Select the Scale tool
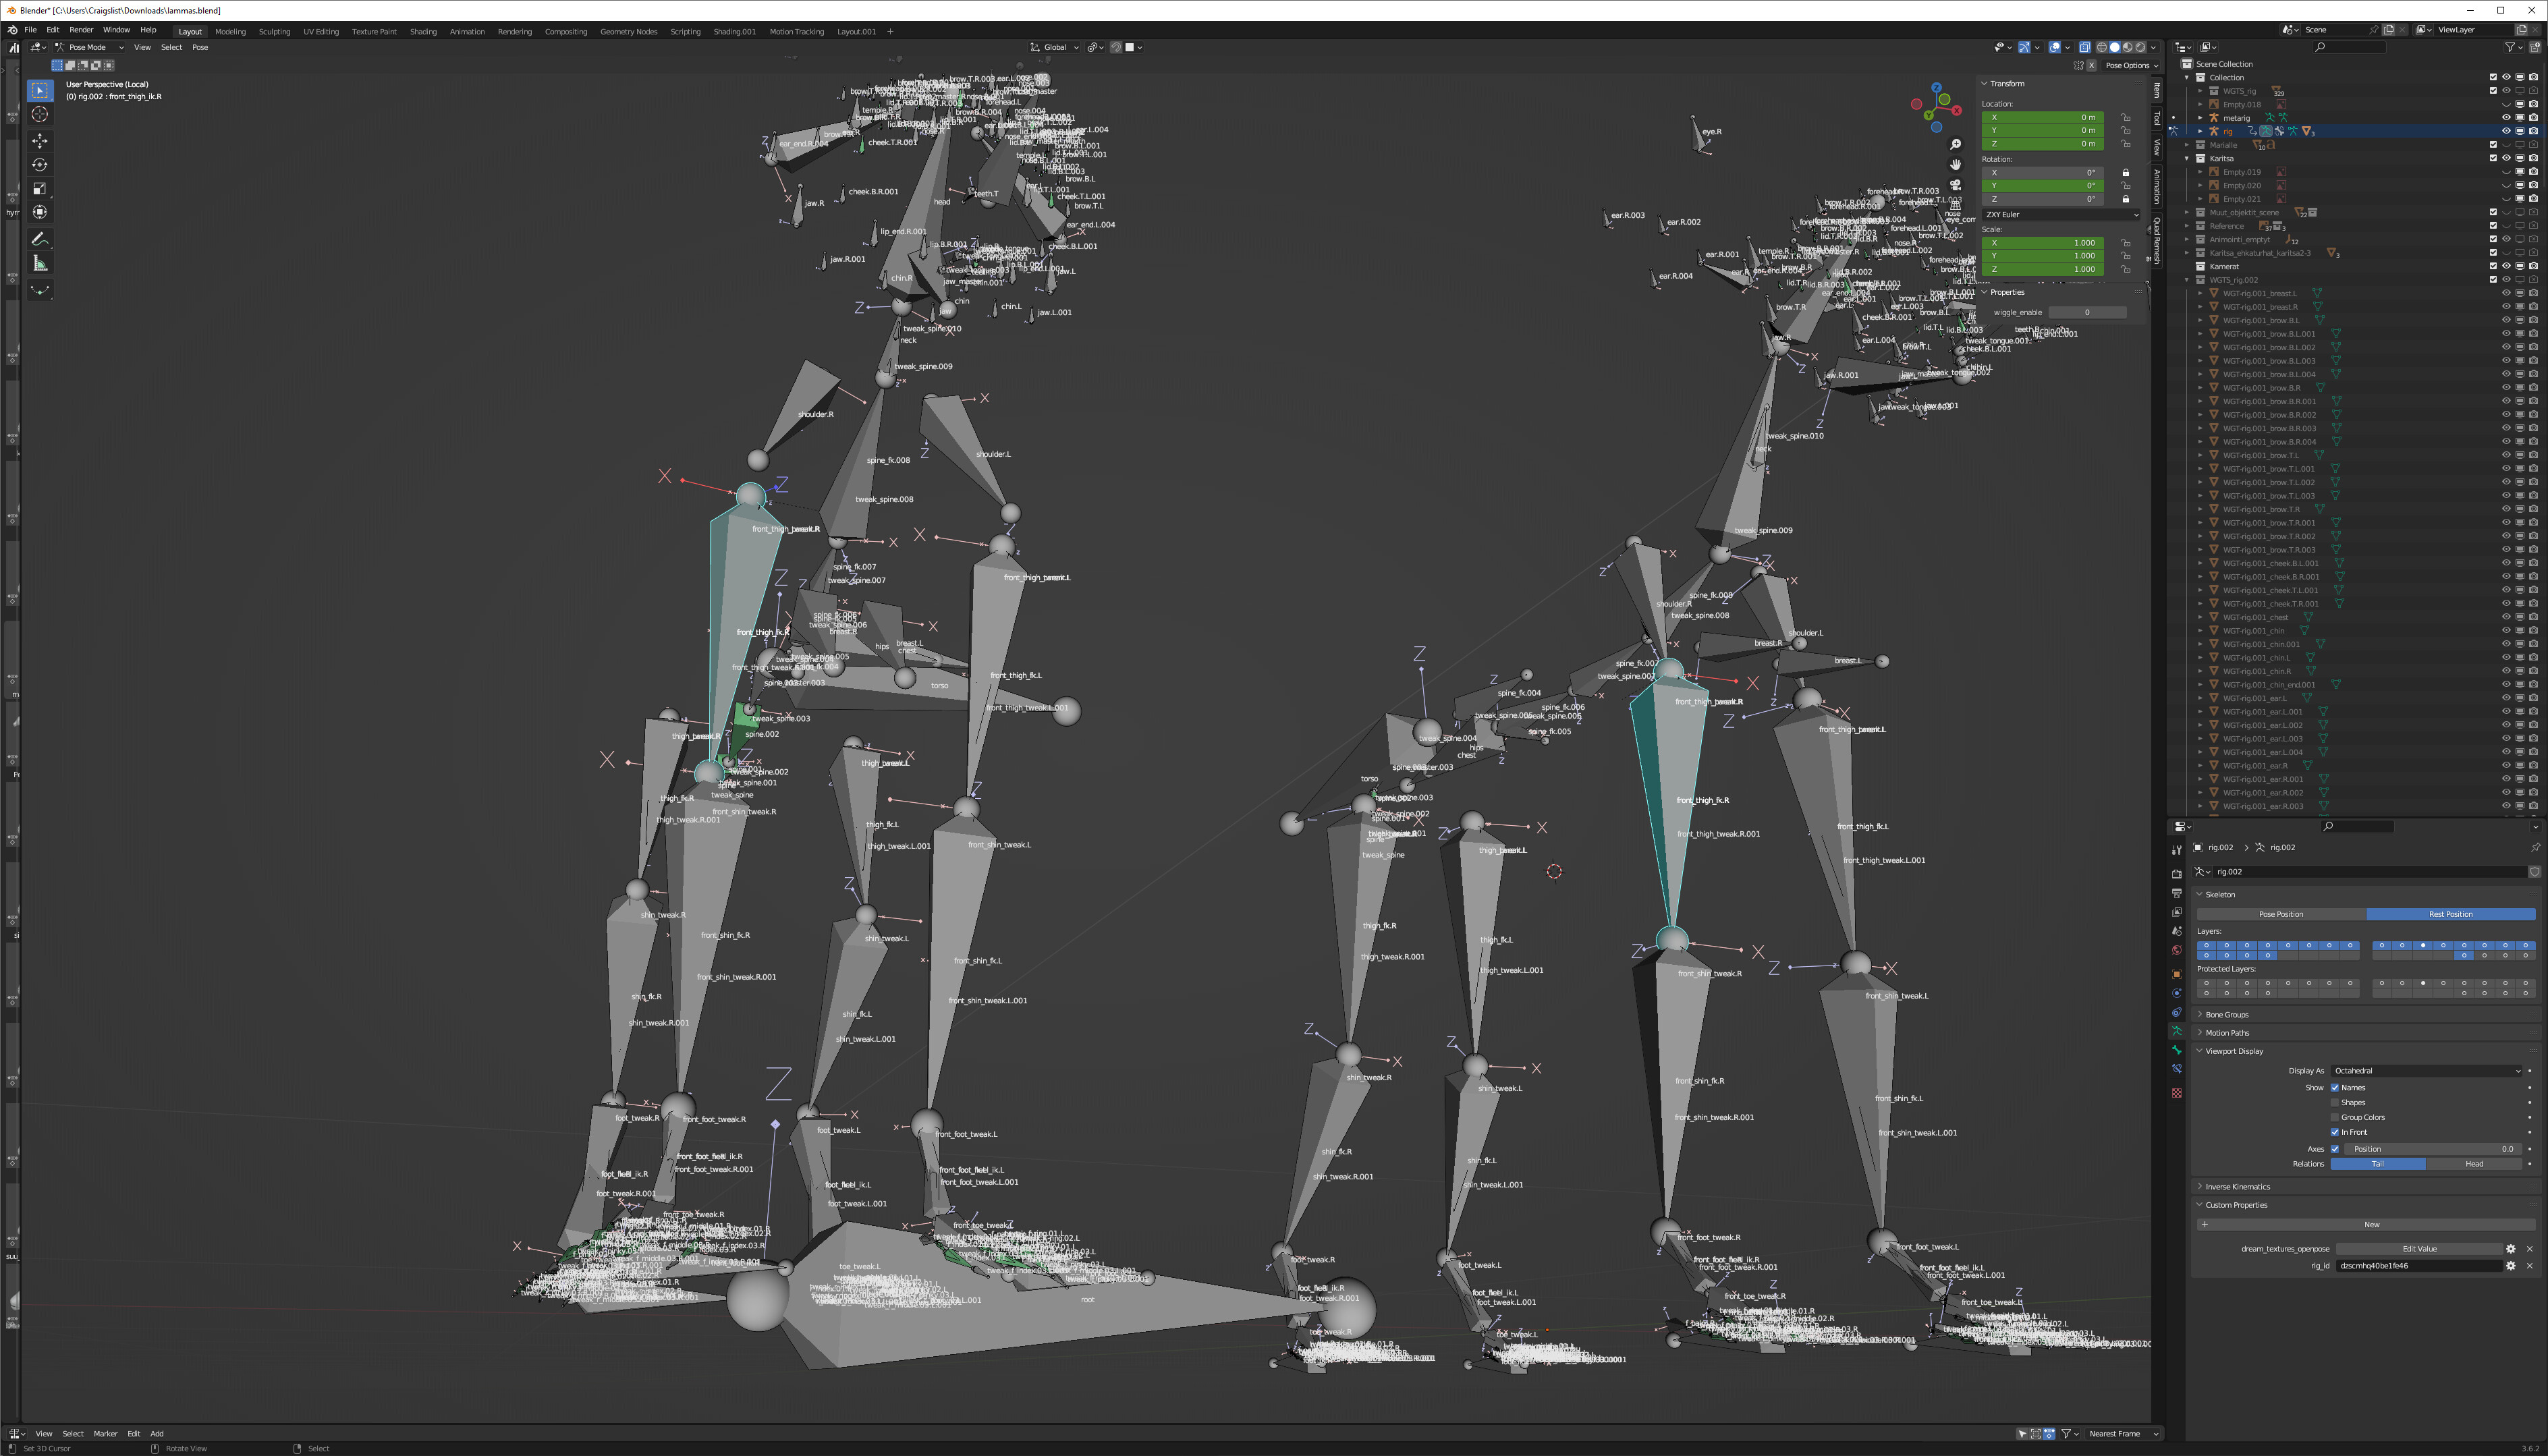The height and width of the screenshot is (1456, 2548). (40, 188)
